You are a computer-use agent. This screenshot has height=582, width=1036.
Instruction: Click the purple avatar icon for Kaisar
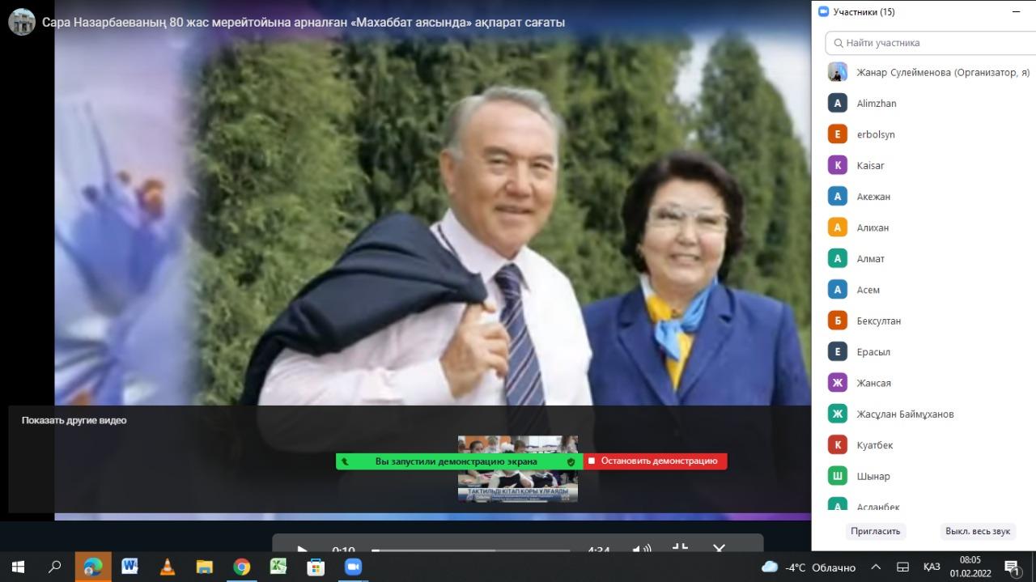838,165
